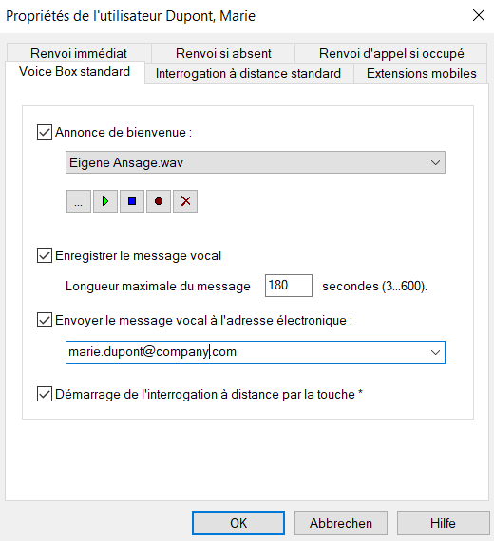Viewport: 494px width, 541px height.
Task: Stop announcement playback with blue square
Action: pos(132,201)
